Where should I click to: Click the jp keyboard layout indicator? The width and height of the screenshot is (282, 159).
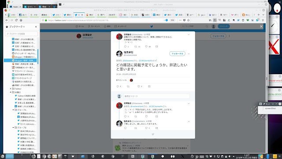coord(197,156)
